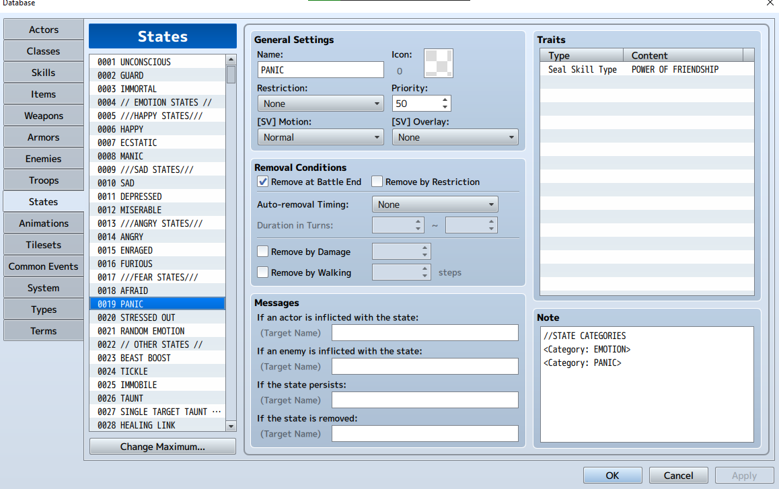The height and width of the screenshot is (489, 779).
Task: Click the state persists message field
Action: pyautogui.click(x=424, y=400)
